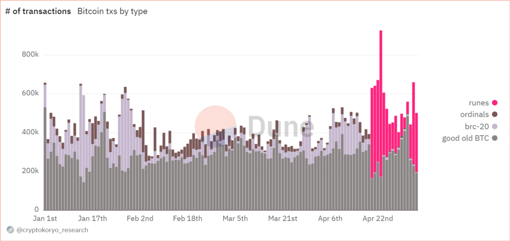This screenshot has width=510, height=241.
Task: Click the brc-20 lavender legend dot
Action: [x=495, y=126]
